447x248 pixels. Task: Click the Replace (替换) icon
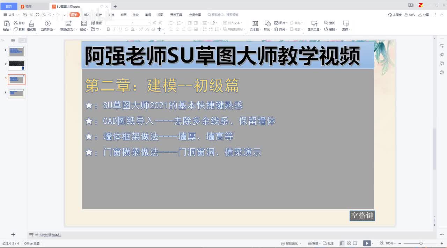pos(326,29)
